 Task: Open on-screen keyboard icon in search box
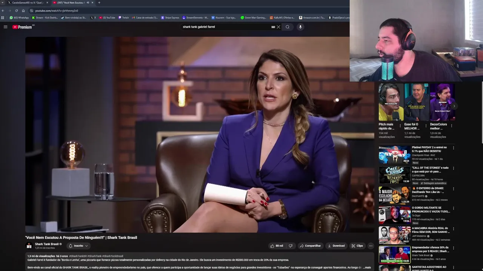click(273, 27)
